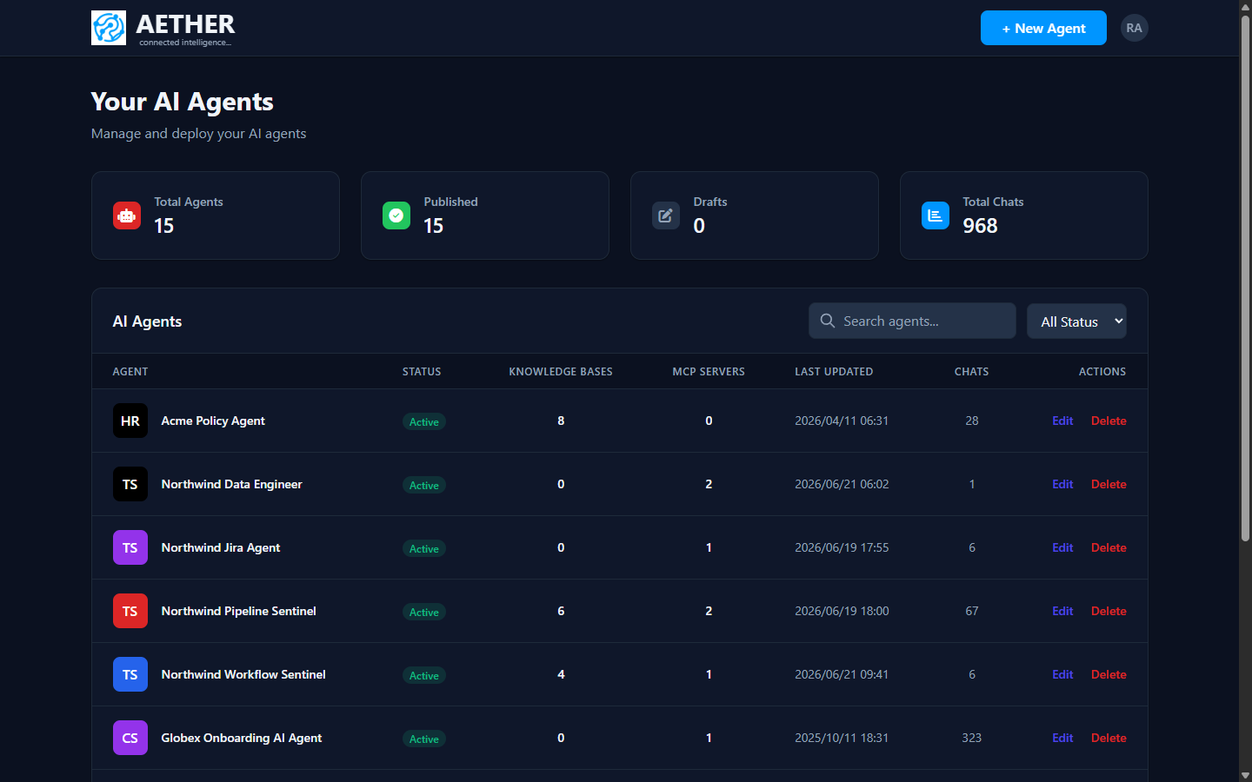Click the Active badge for Northwind Pipeline Sentinel
This screenshot has height=782, width=1252.
(x=424, y=612)
